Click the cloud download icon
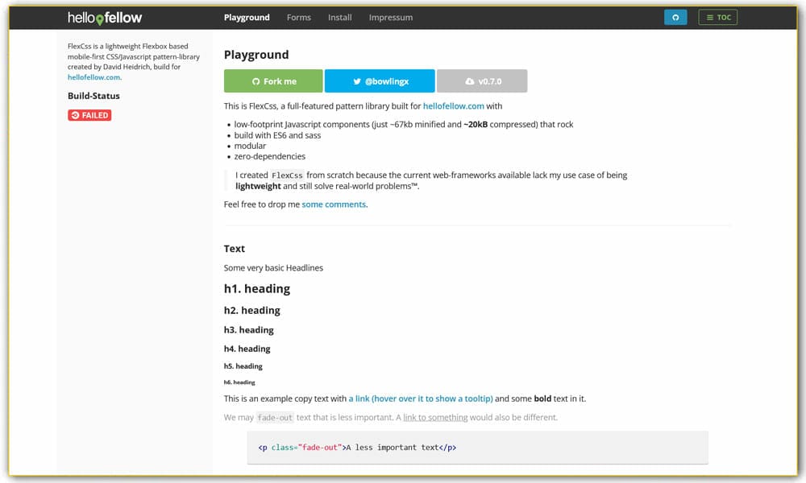The height and width of the screenshot is (483, 806). click(x=469, y=81)
